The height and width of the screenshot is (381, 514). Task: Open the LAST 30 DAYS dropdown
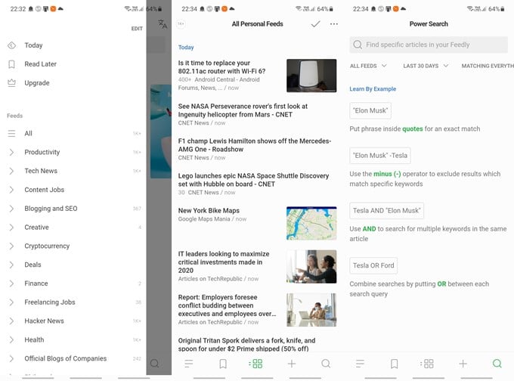coord(426,66)
